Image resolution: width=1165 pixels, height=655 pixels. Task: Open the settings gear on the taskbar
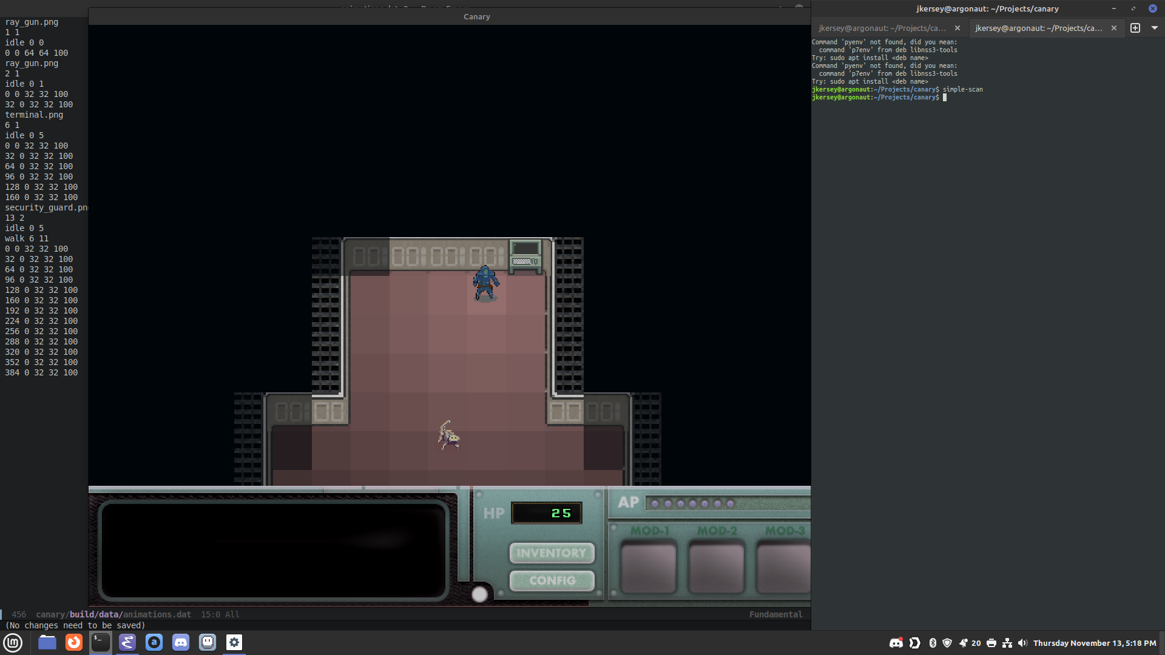(x=234, y=642)
